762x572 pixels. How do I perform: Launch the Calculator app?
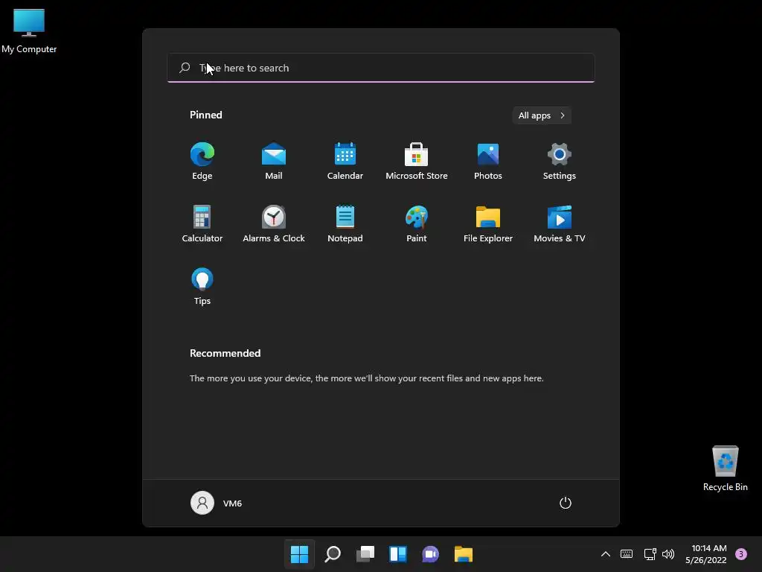pyautogui.click(x=202, y=223)
